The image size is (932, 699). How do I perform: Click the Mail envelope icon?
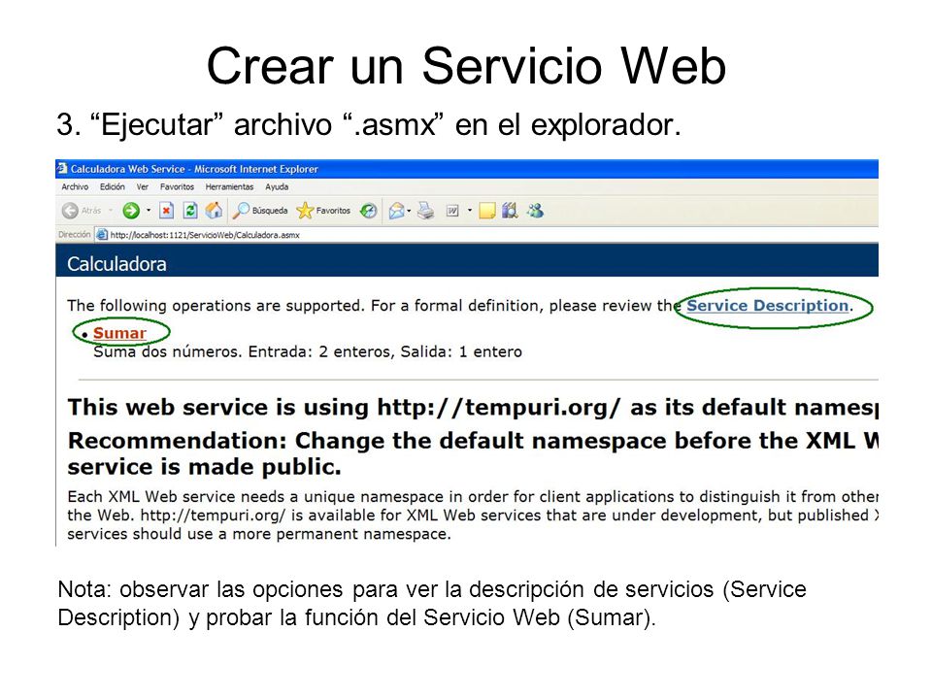(x=396, y=211)
